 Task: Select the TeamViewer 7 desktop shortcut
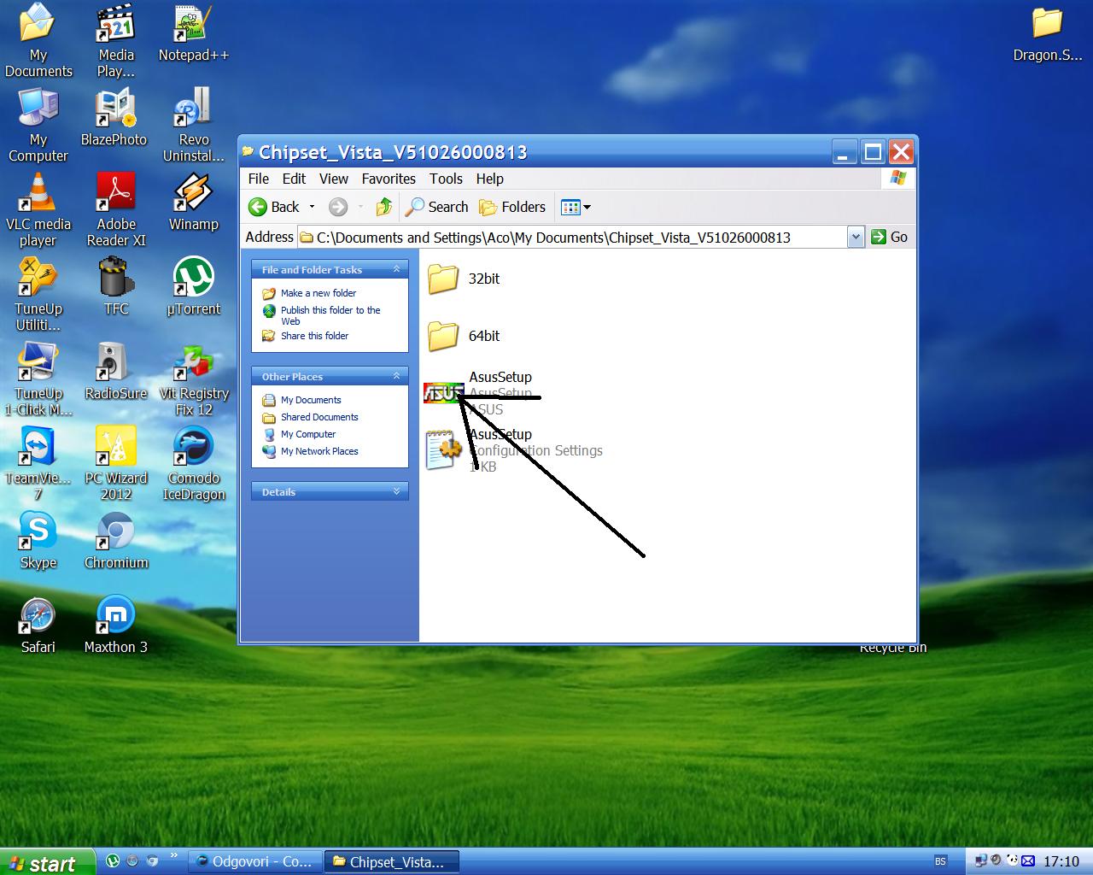tap(38, 464)
